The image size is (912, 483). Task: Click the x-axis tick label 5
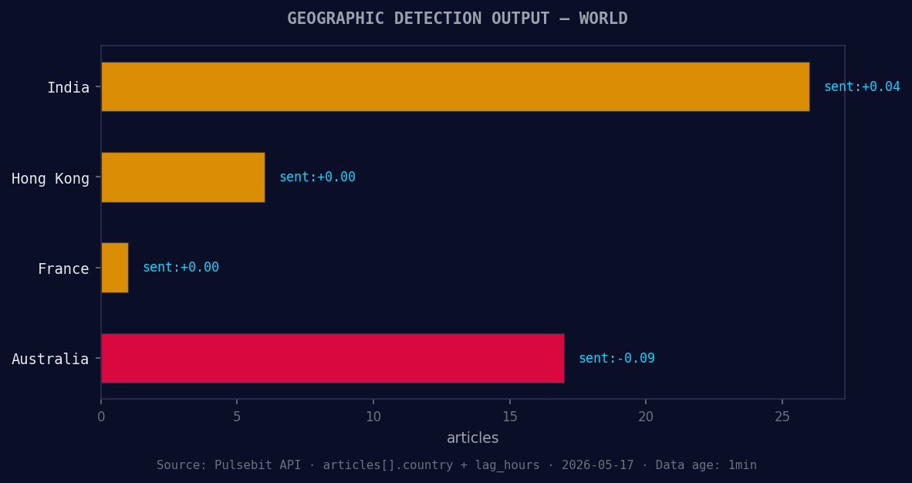pyautogui.click(x=237, y=417)
